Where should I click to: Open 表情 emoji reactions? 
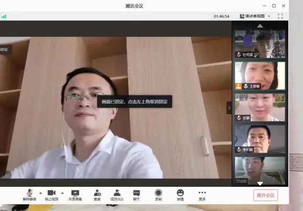point(180,195)
